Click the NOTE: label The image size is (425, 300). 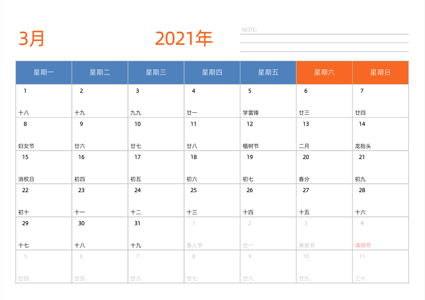(x=250, y=30)
